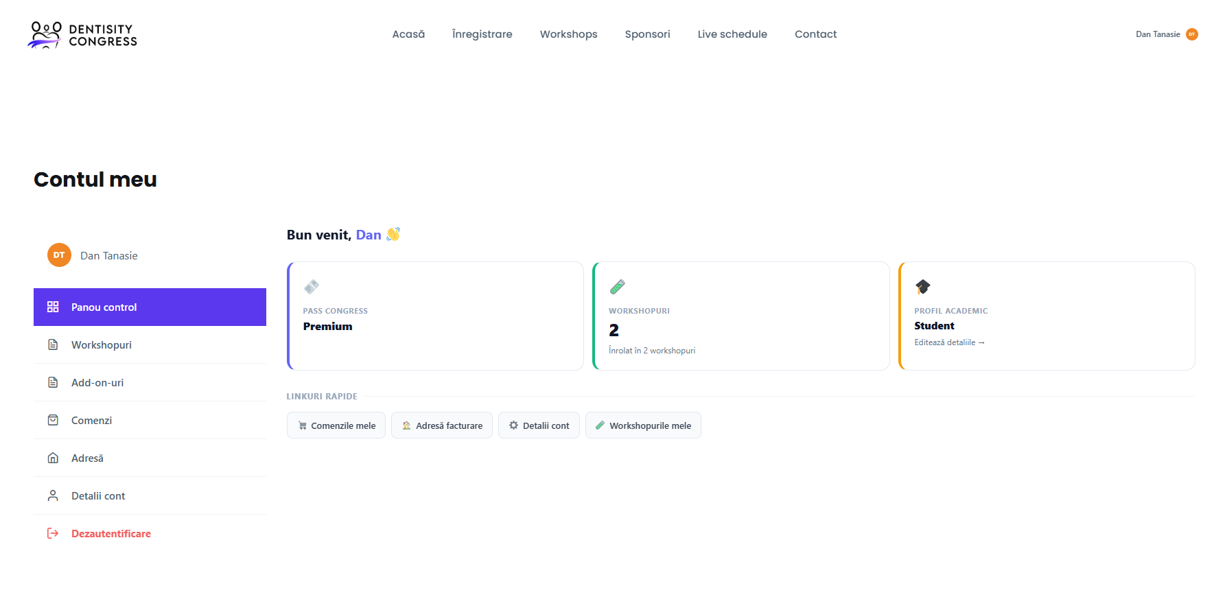Click the test tube icon in Workshopurile mele button
Viewport: 1225px width, 597px height.
600,425
